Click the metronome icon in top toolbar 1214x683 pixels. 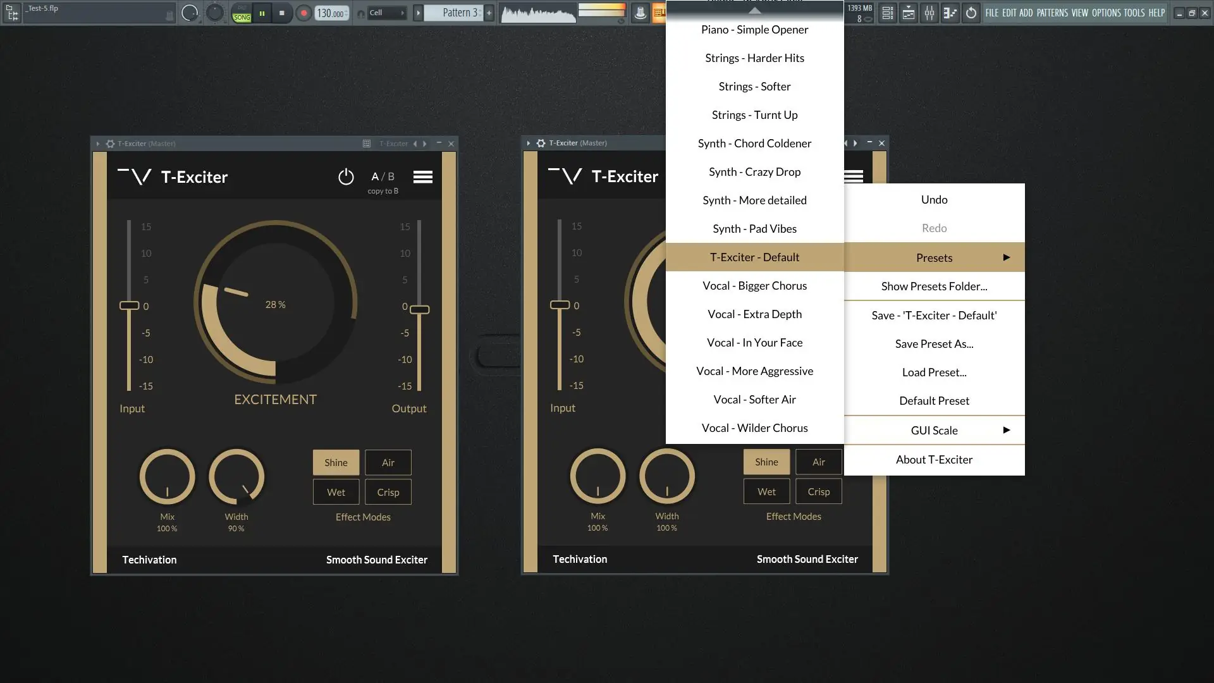(x=640, y=13)
